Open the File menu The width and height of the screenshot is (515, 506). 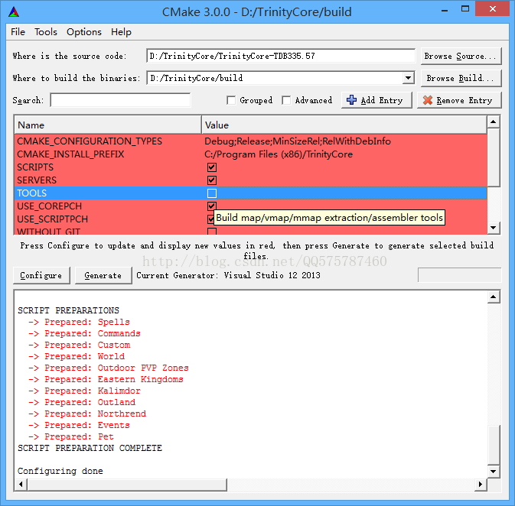pos(18,32)
